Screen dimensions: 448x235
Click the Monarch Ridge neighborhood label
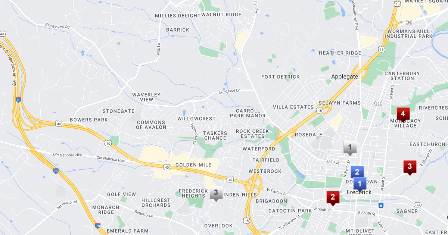106,210
